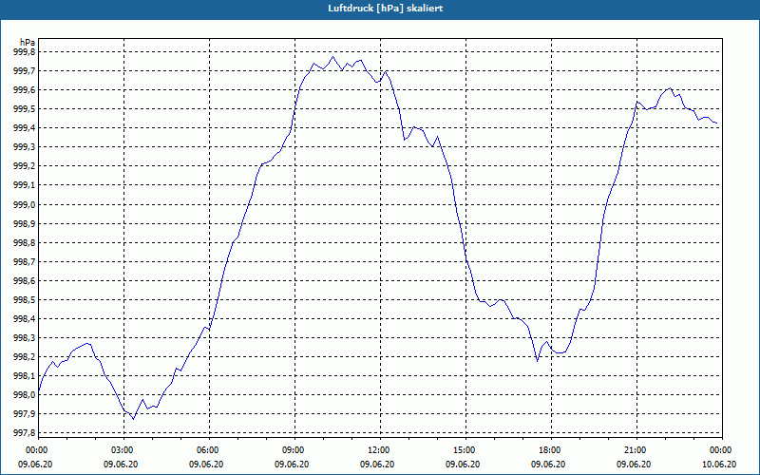Pick the 998,8 axis label

point(24,242)
